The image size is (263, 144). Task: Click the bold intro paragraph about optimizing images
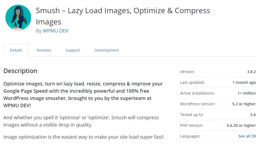point(83,94)
